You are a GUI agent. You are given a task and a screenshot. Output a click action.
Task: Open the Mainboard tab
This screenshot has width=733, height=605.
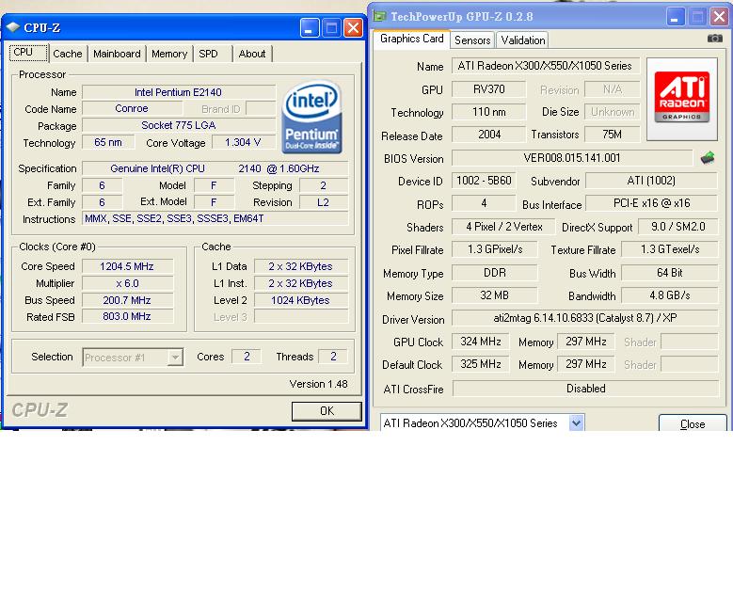point(117,54)
